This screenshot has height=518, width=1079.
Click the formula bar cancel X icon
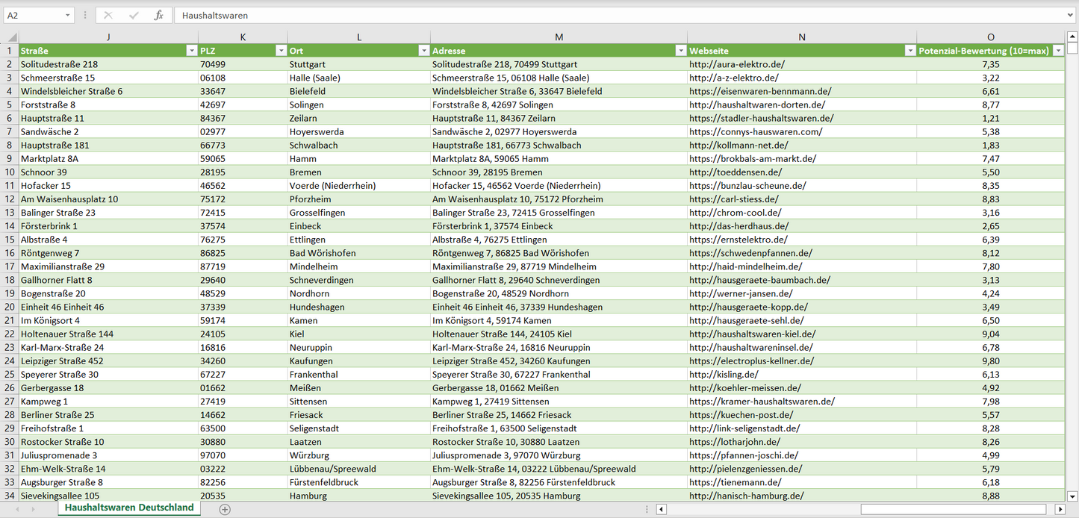pyautogui.click(x=108, y=15)
